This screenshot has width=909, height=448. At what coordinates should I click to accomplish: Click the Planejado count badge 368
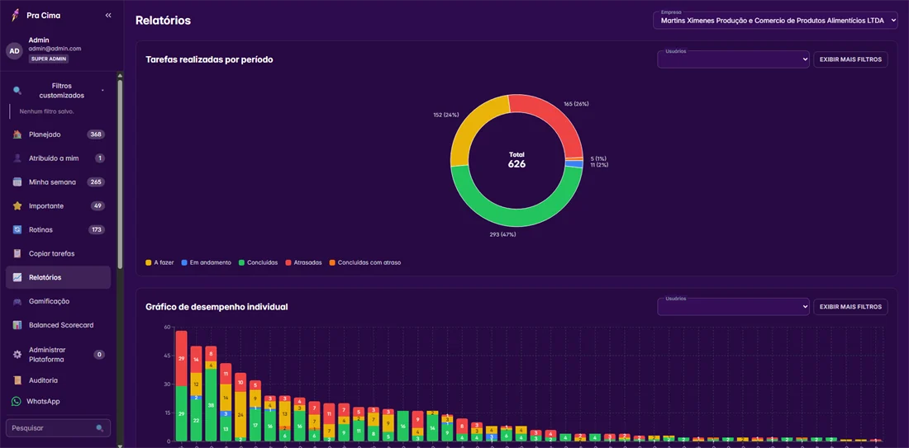(96, 134)
